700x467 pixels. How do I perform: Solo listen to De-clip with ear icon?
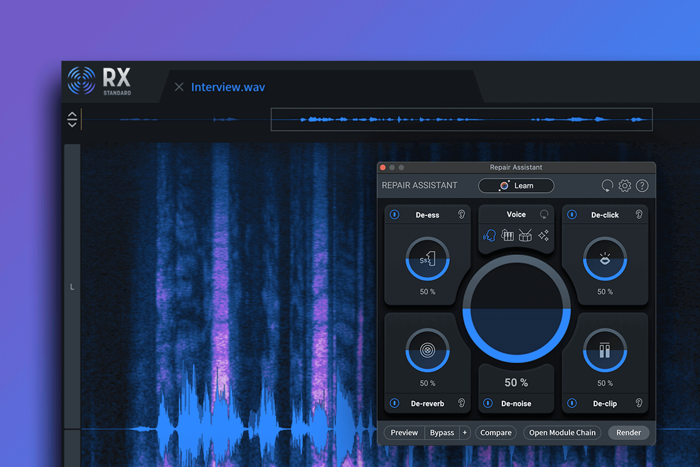click(x=639, y=403)
